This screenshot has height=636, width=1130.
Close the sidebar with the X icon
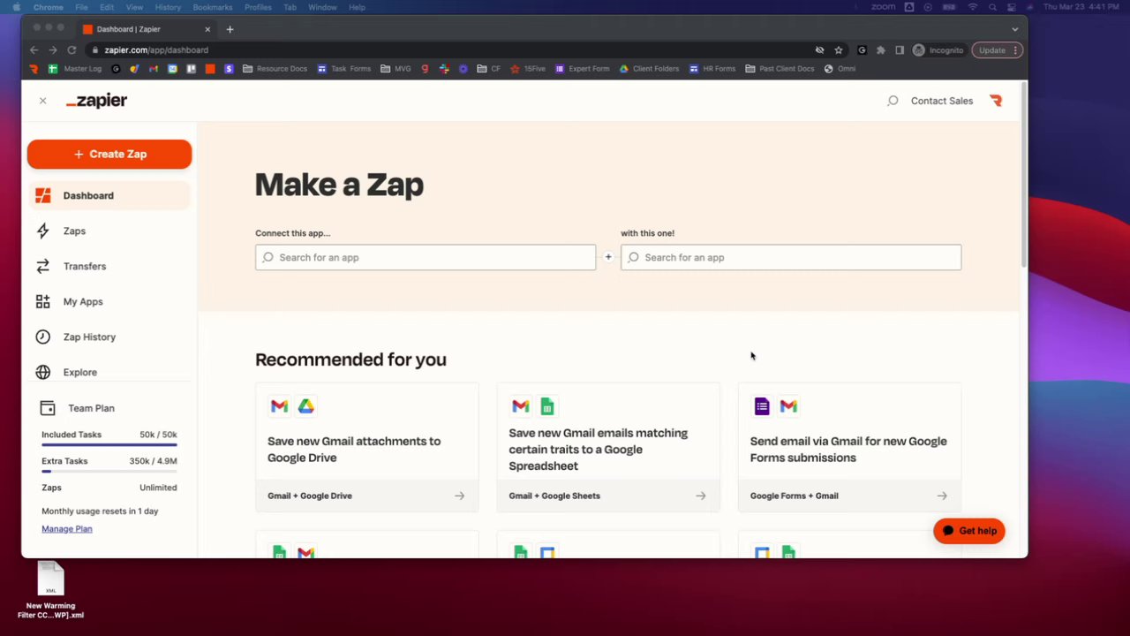(x=42, y=101)
